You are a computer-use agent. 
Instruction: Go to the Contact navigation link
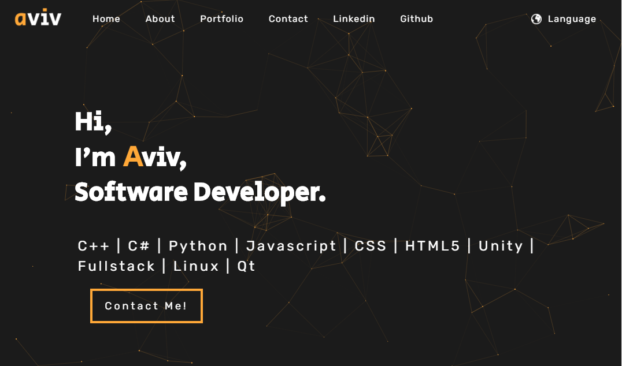coord(288,18)
